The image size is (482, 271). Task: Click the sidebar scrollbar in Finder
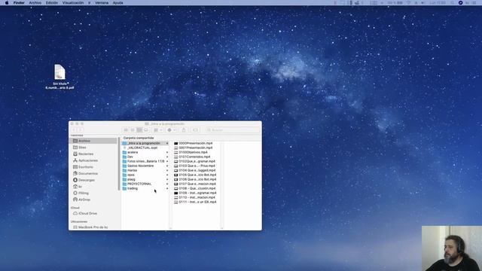pyautogui.click(x=119, y=164)
